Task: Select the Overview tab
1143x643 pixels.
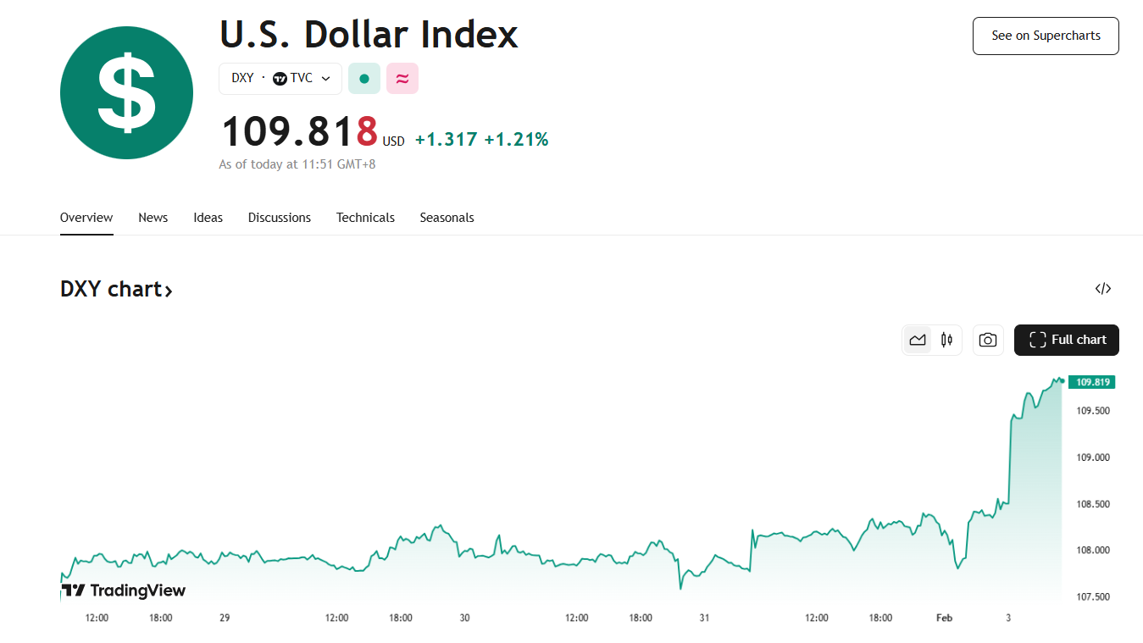Action: (86, 218)
